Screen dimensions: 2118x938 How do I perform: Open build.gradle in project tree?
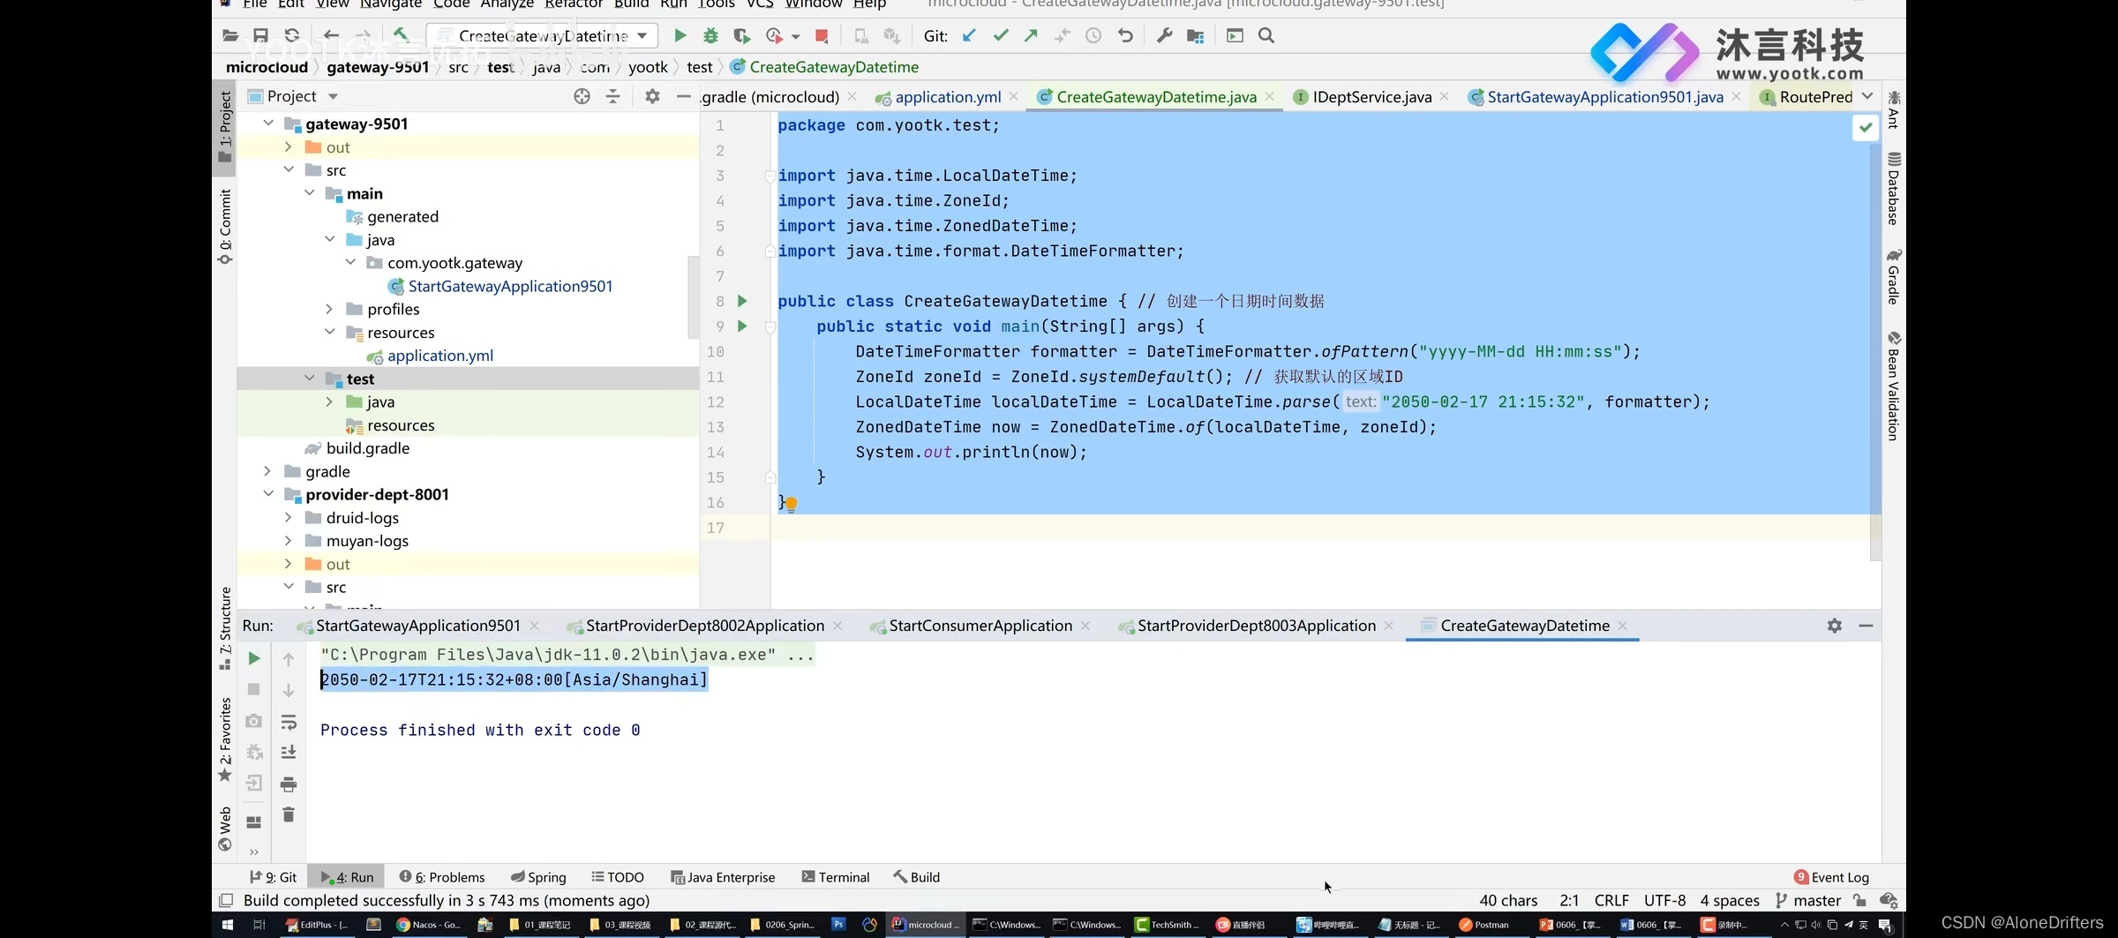tap(367, 448)
